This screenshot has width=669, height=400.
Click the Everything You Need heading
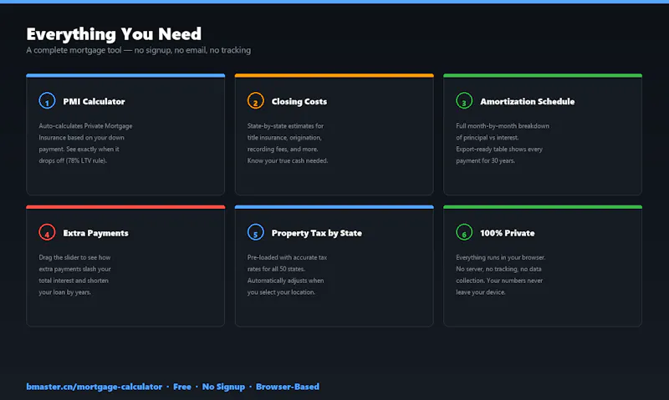pyautogui.click(x=114, y=34)
